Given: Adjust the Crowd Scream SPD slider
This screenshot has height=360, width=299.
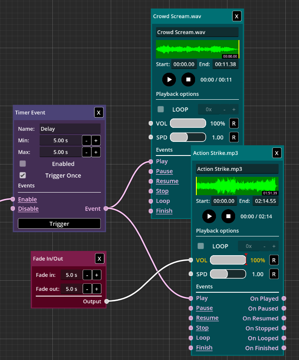Looking at the screenshot, I should (188, 137).
